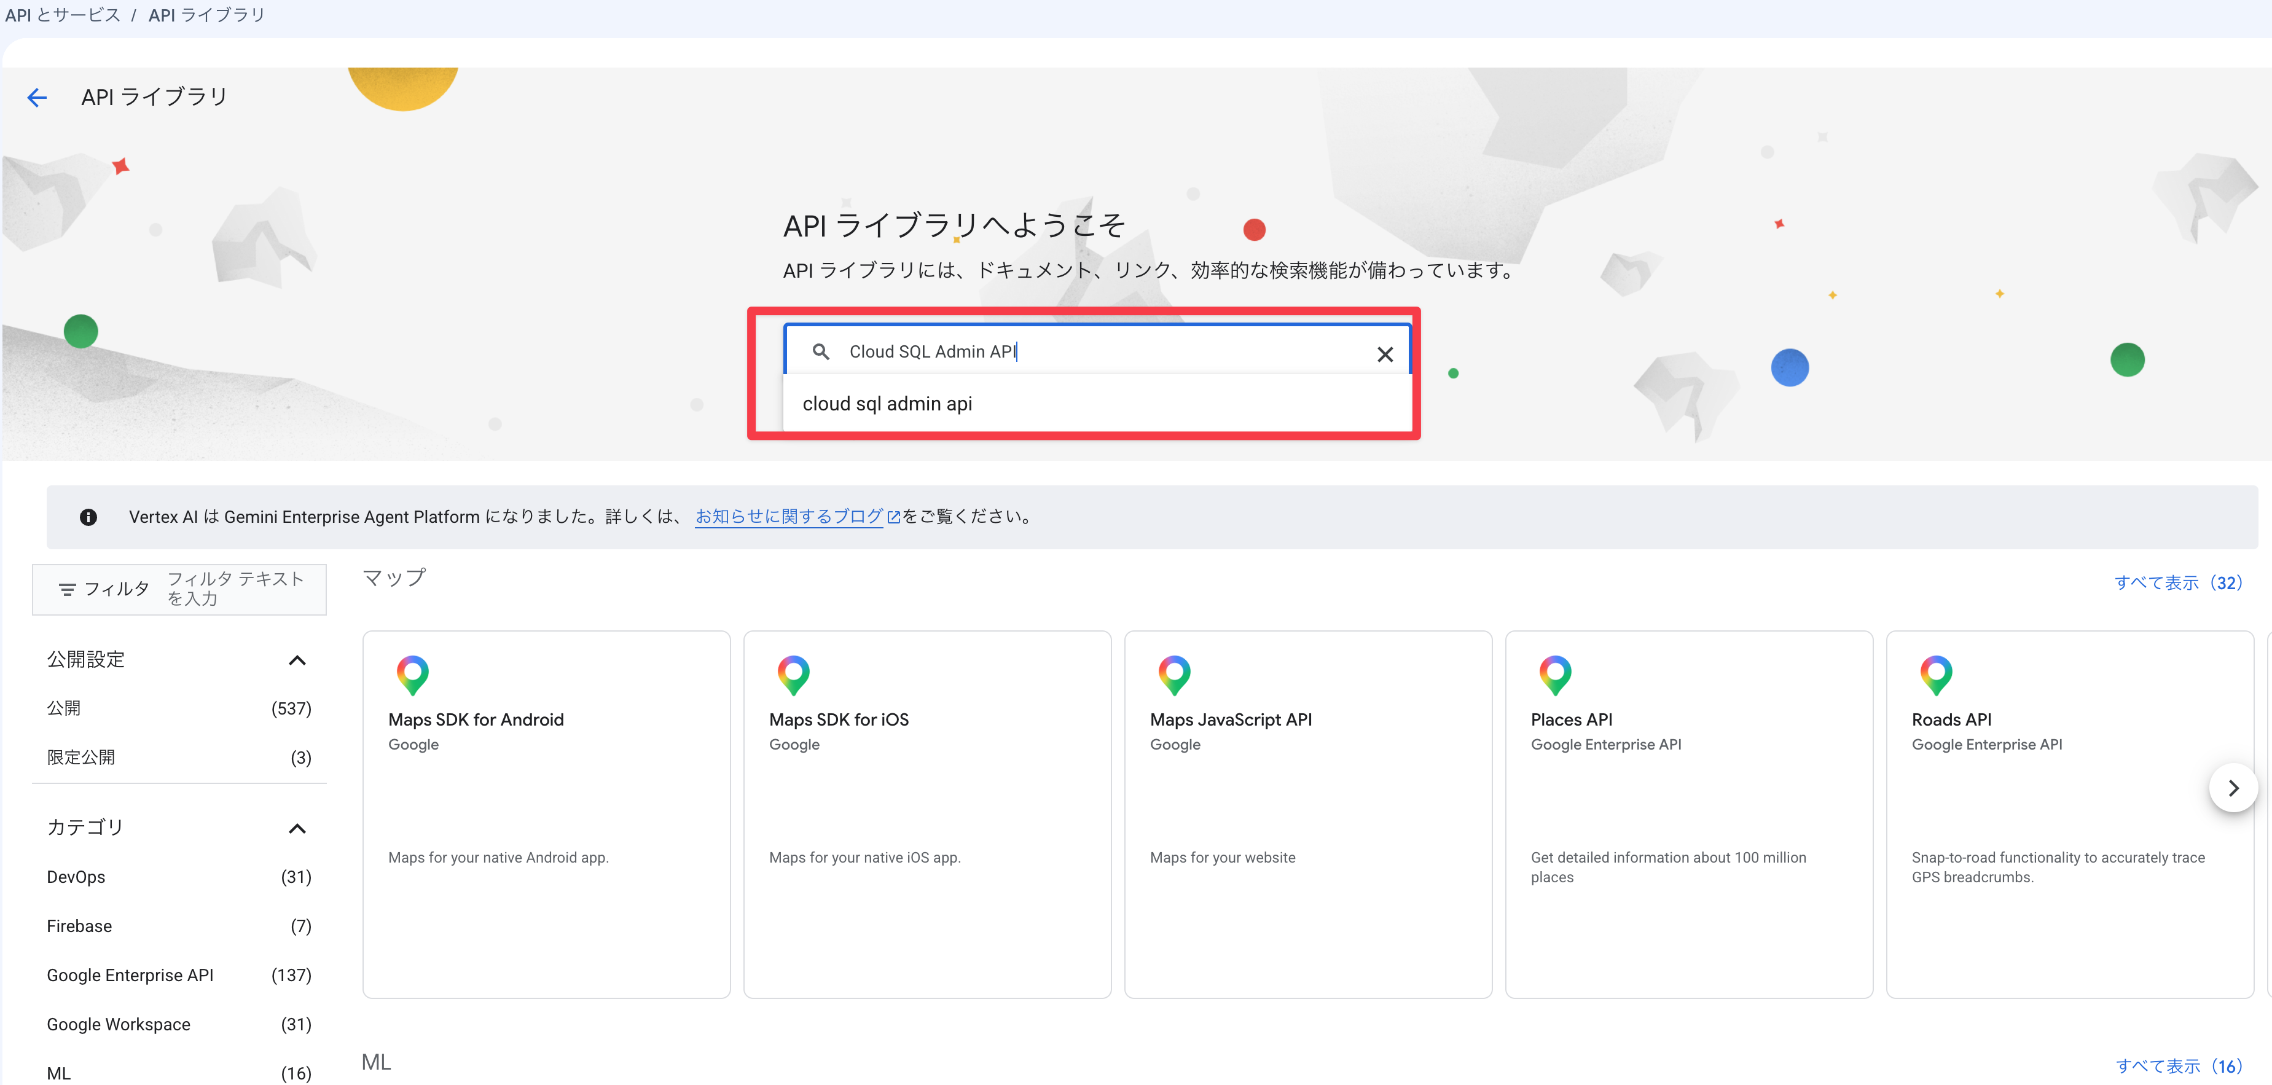Screen dimensions: 2272x1085
Task: Open the API ライブラリ breadcrumb
Action: click(206, 15)
